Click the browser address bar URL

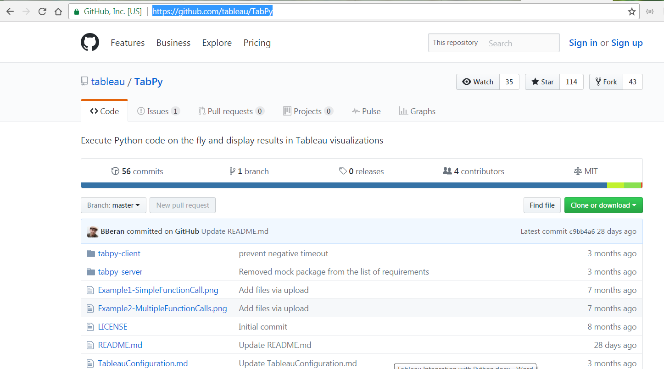tap(212, 11)
